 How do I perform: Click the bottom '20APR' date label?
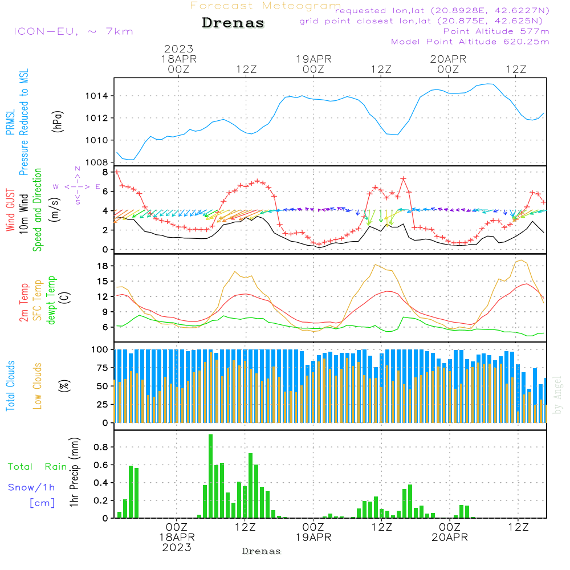click(x=450, y=537)
